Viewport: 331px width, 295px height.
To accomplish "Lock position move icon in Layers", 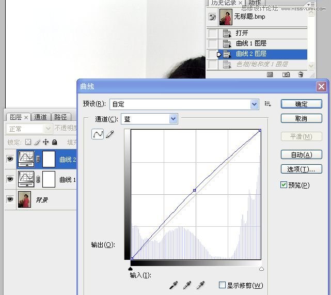I will coord(45,142).
